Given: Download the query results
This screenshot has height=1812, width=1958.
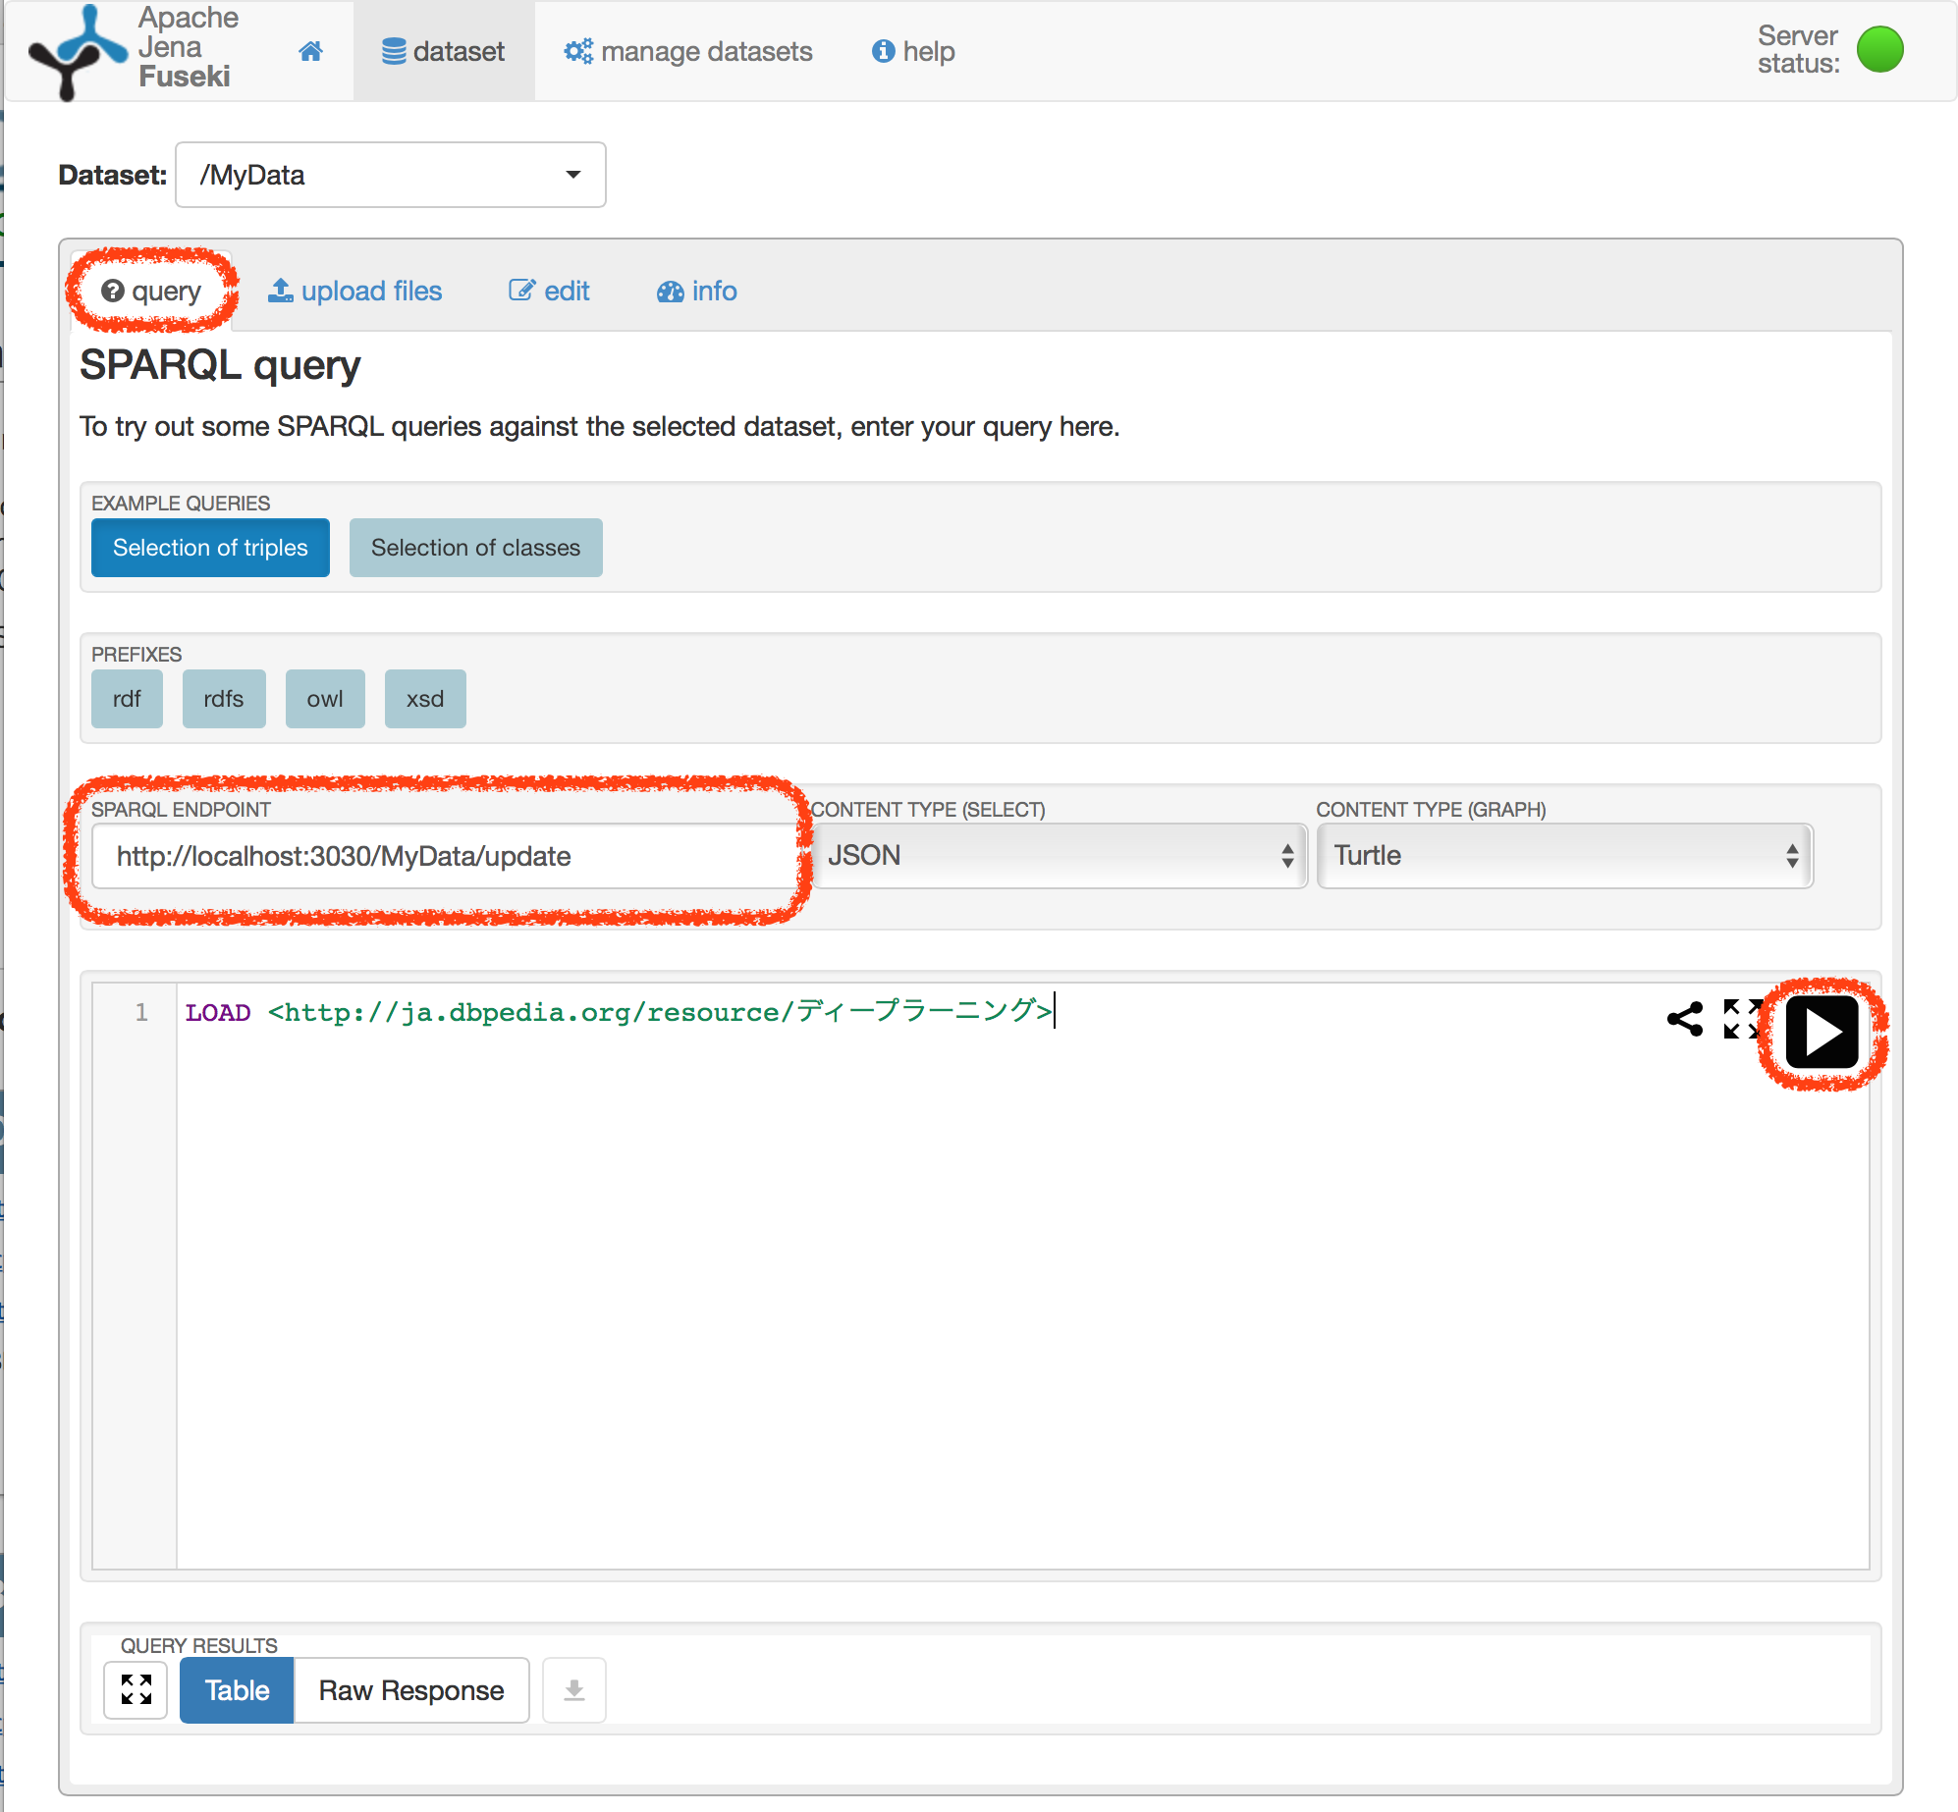Looking at the screenshot, I should pos(573,1690).
